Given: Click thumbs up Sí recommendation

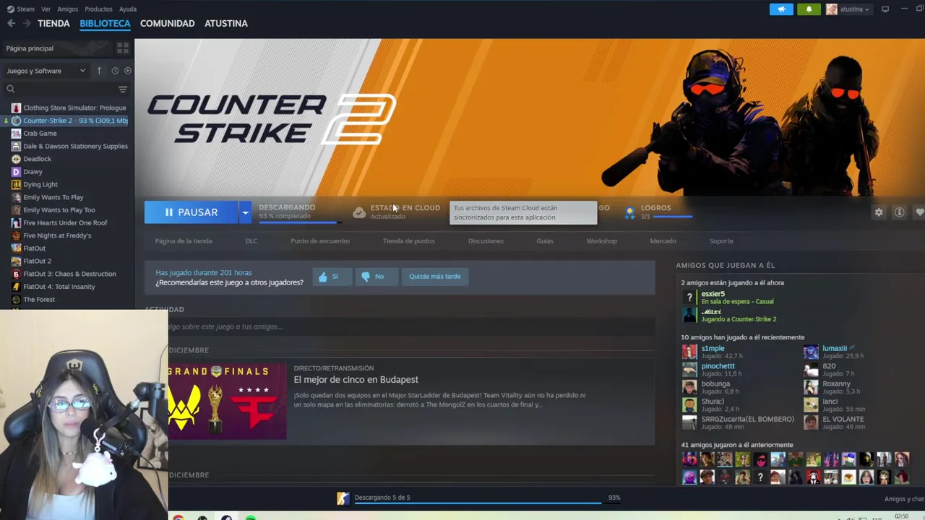Looking at the screenshot, I should (x=332, y=277).
